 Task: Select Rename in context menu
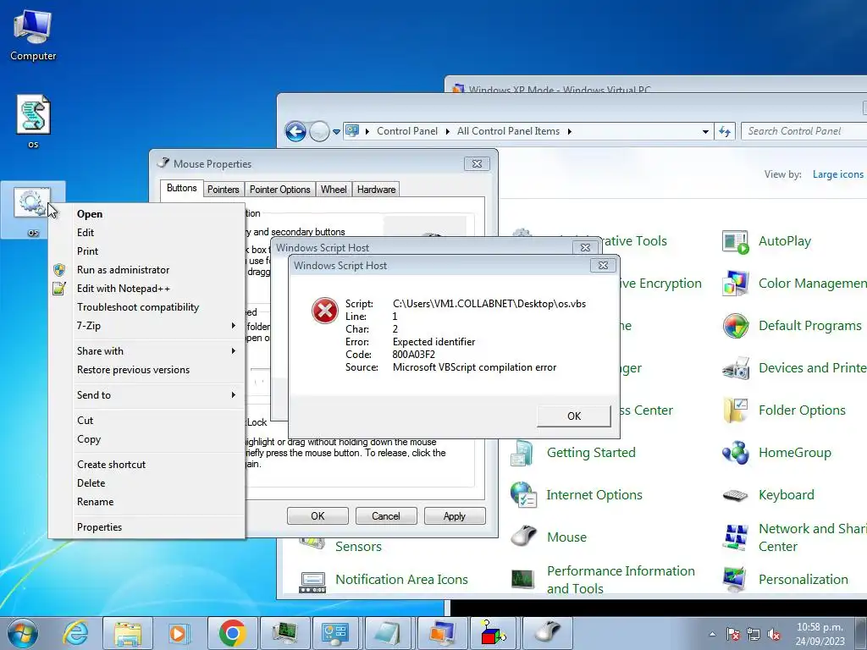point(146,502)
